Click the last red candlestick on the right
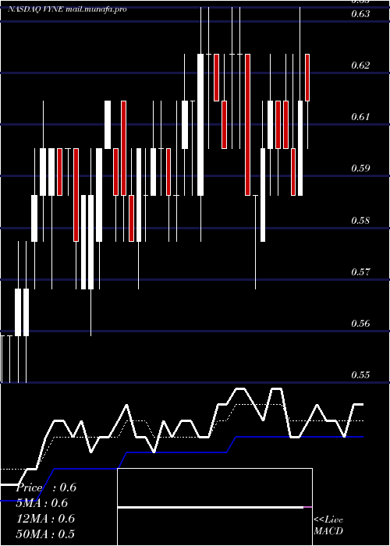Screen dimensions: 390x546 307,78
